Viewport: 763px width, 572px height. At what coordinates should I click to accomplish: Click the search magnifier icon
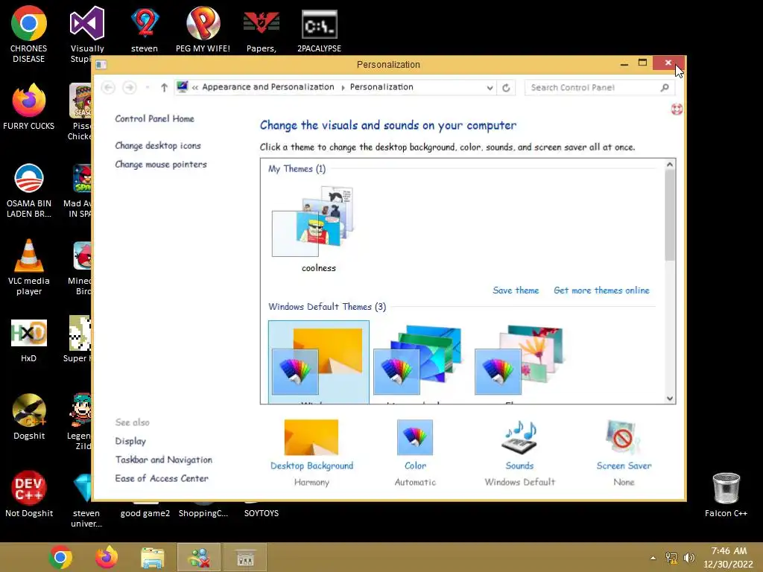tap(665, 88)
